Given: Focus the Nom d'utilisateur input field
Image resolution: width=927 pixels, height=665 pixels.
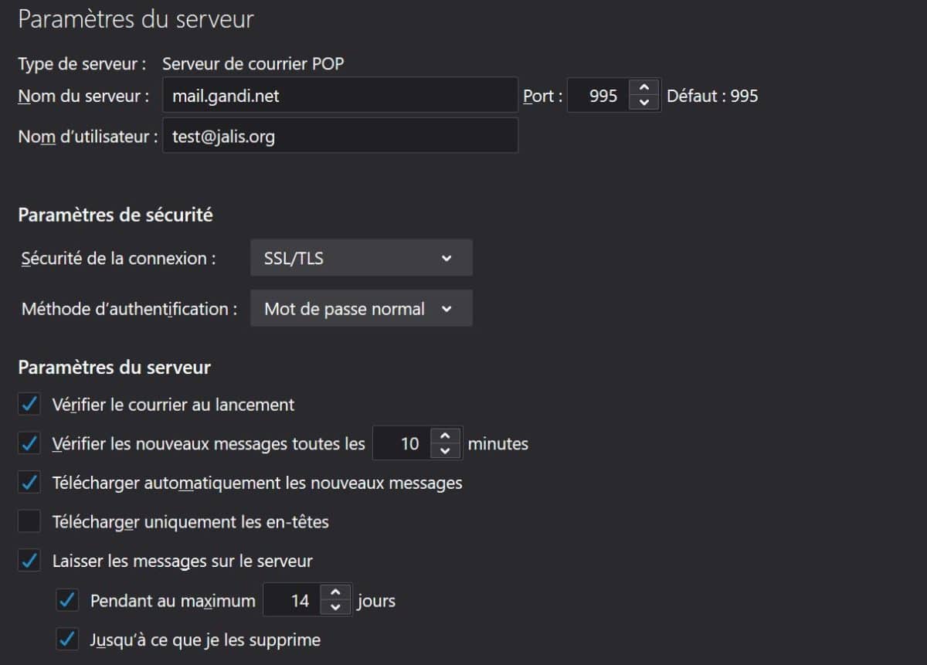Looking at the screenshot, I should (340, 137).
